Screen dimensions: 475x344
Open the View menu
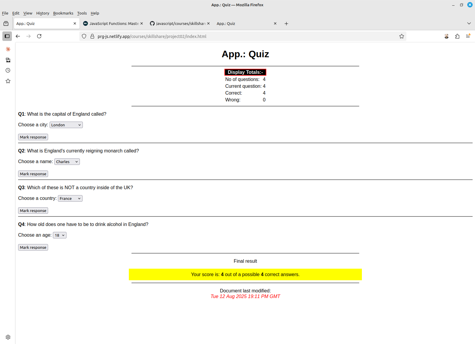[28, 13]
